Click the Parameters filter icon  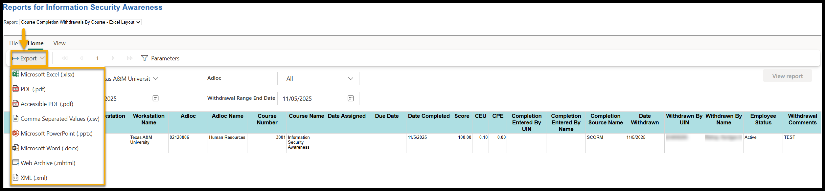pos(144,58)
